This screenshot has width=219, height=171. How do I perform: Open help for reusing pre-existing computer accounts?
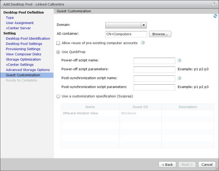pyautogui.click(x=143, y=43)
